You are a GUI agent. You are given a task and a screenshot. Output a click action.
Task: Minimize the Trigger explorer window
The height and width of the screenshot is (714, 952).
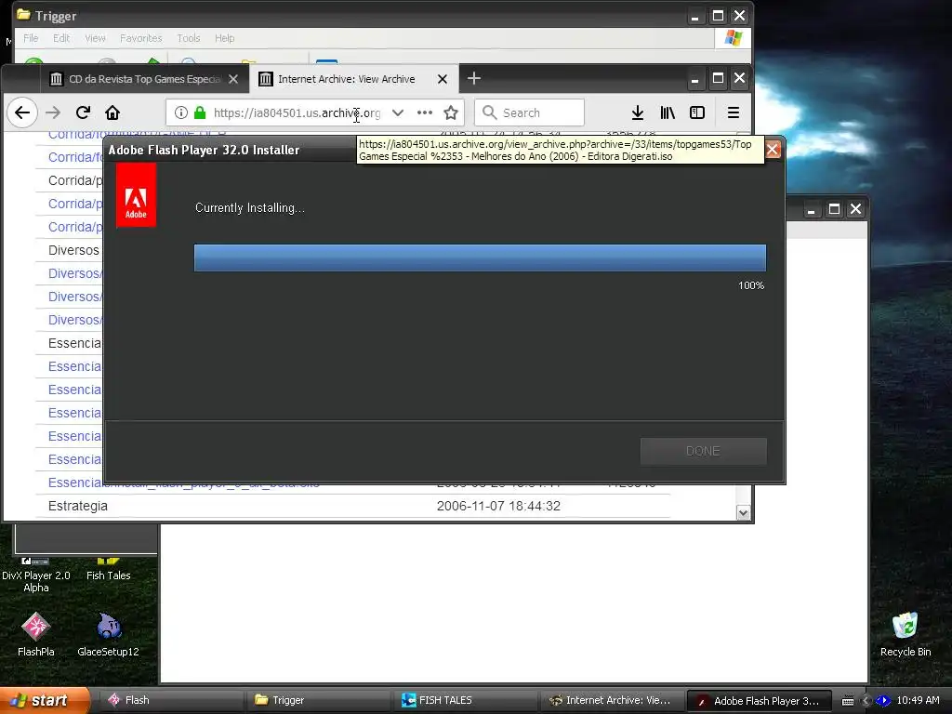[x=694, y=16]
